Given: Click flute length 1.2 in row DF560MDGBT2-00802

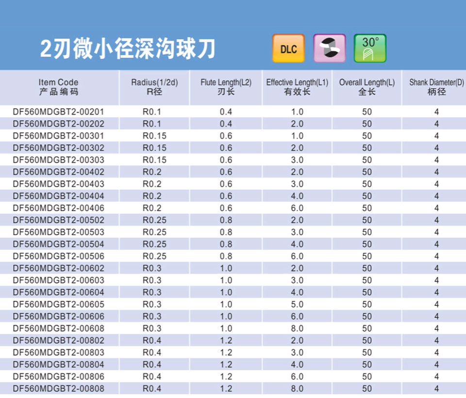Looking at the screenshot, I should pyautogui.click(x=226, y=340).
